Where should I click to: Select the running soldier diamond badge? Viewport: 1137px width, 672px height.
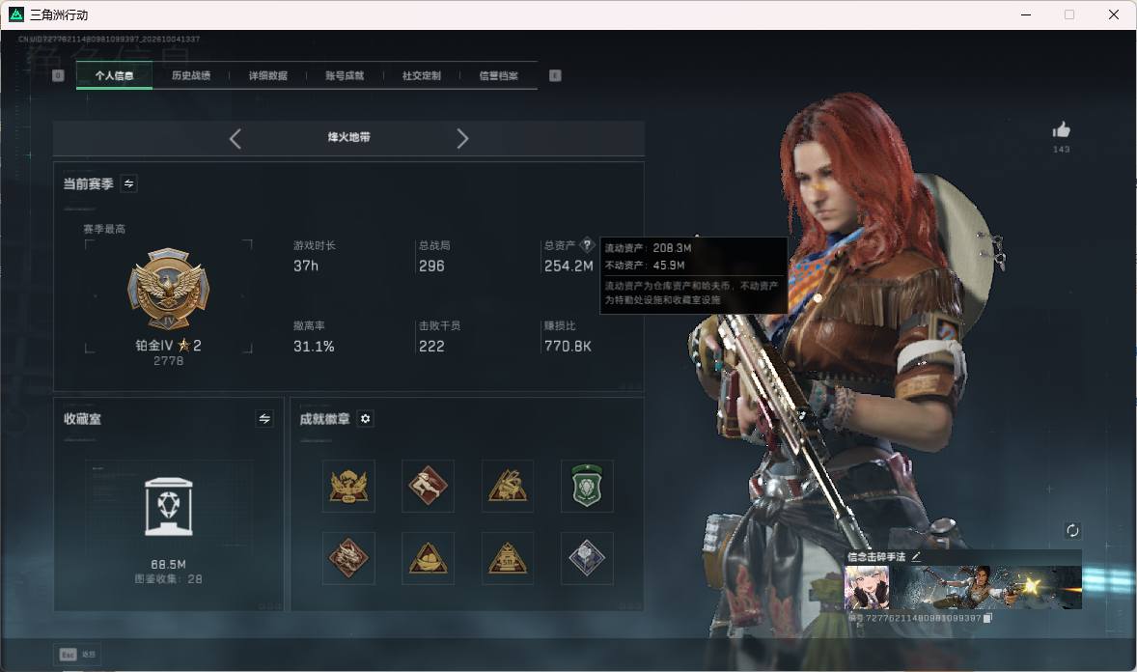(428, 486)
